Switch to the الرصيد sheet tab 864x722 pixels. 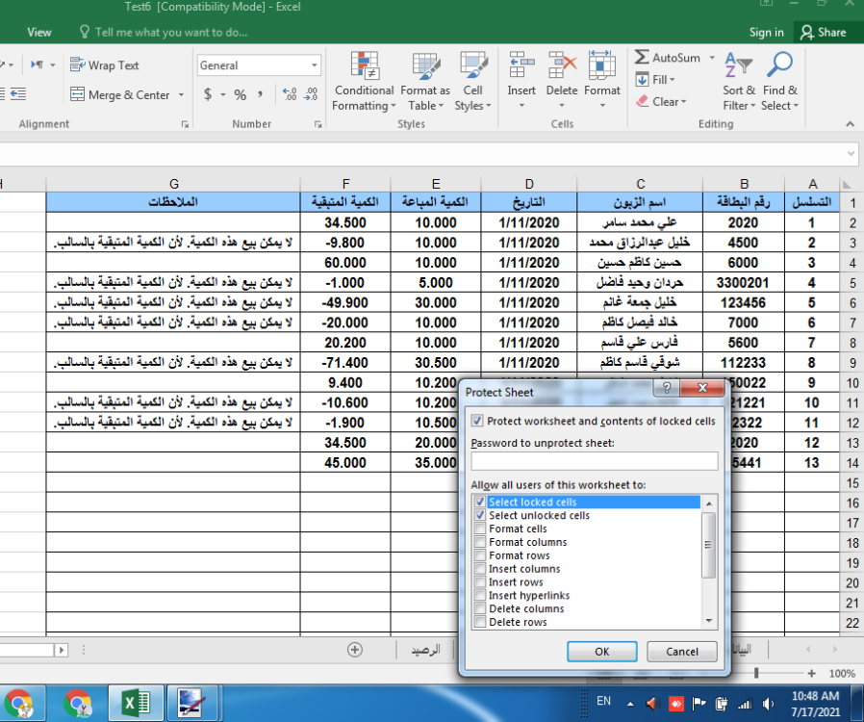tap(425, 650)
